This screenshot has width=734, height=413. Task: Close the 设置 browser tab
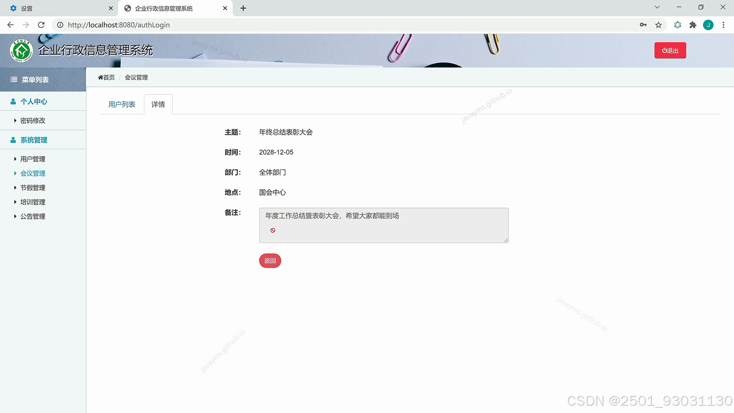pos(111,8)
